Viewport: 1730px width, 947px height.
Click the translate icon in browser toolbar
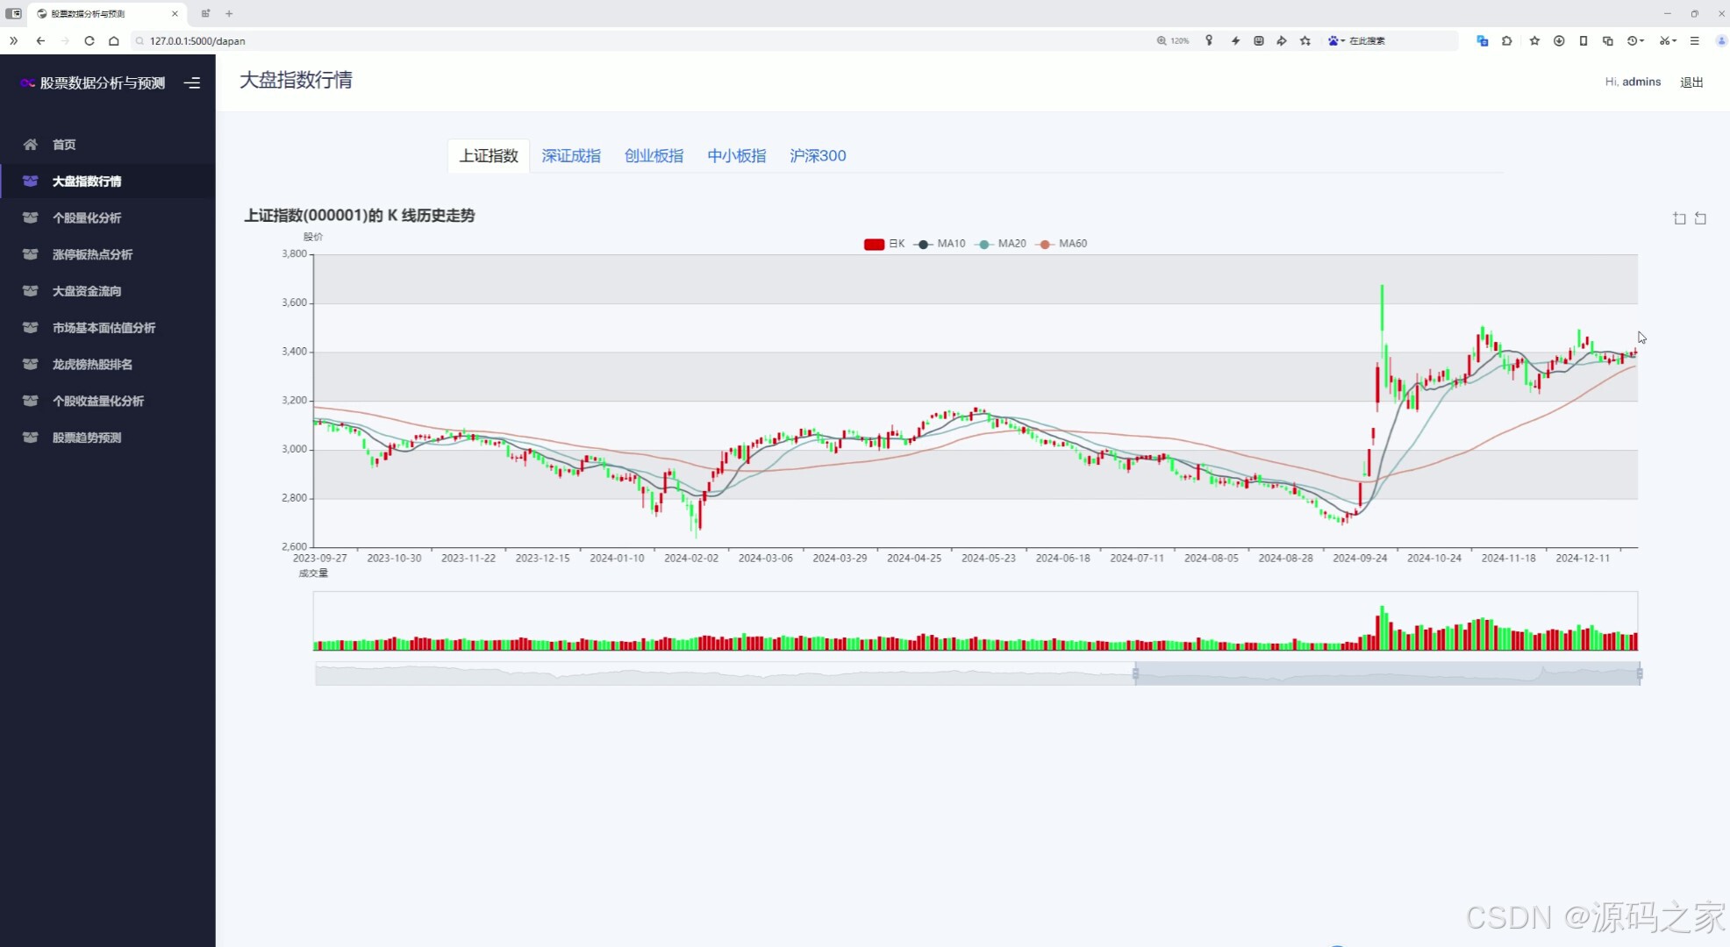tap(1483, 40)
